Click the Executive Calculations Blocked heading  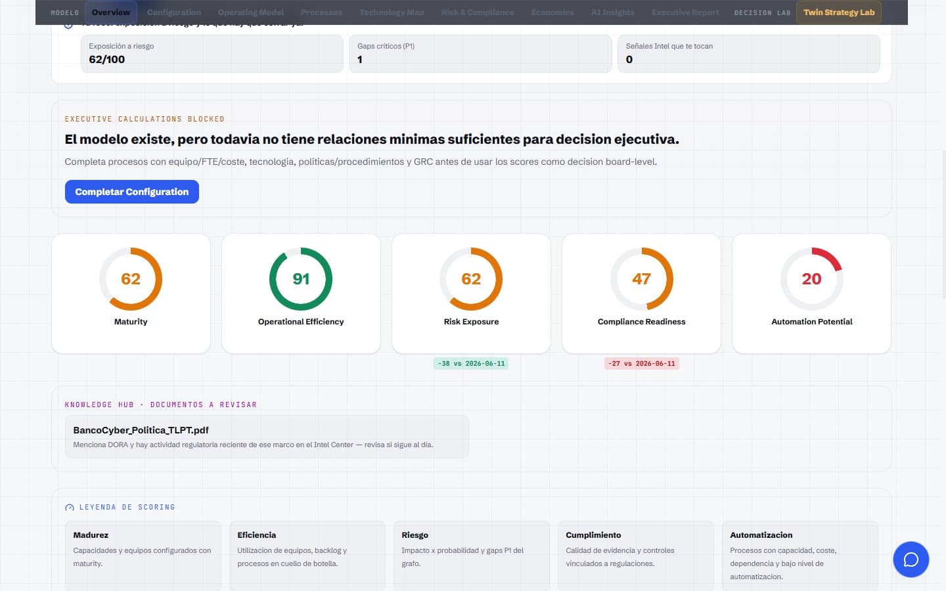pos(145,120)
